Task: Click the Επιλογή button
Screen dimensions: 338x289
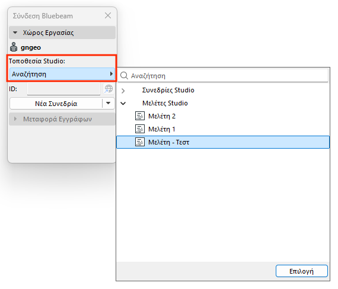Action: point(302,271)
